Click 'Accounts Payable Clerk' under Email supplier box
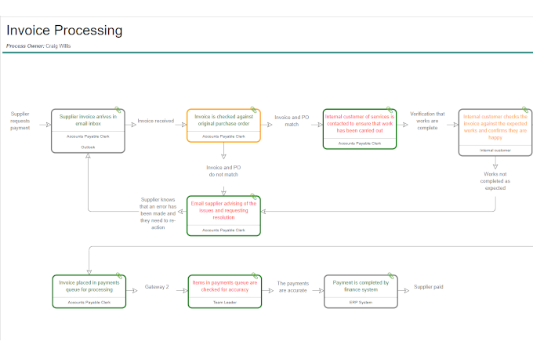Image resolution: width=533 pixels, height=356 pixels. coord(223,231)
